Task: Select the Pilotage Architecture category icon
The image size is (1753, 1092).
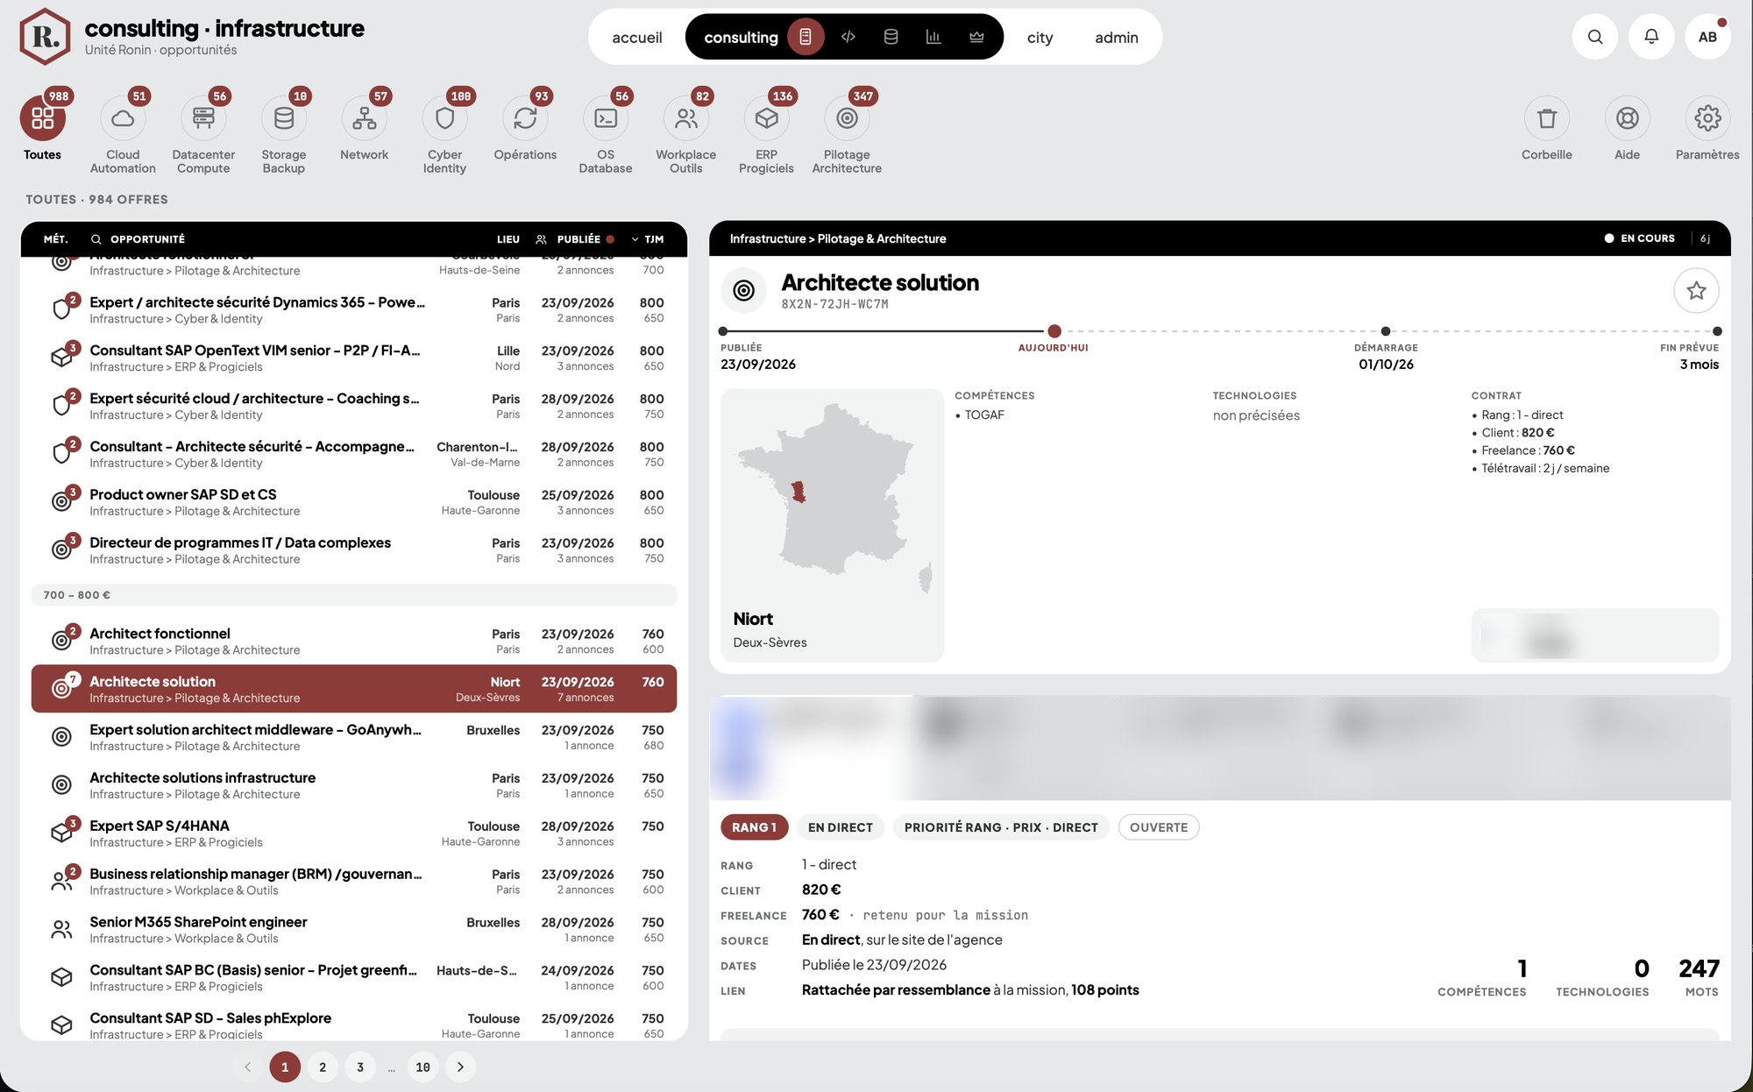Action: click(847, 117)
